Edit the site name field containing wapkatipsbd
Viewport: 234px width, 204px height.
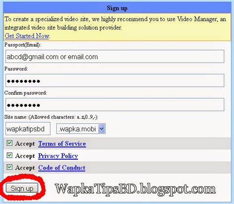tap(28, 129)
